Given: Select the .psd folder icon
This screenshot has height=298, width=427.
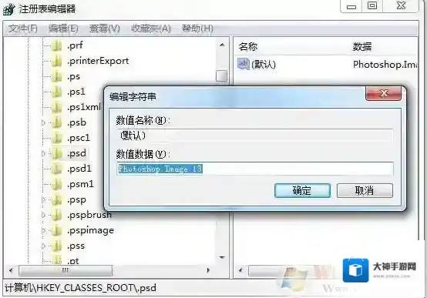Looking at the screenshot, I should pyautogui.click(x=57, y=153).
